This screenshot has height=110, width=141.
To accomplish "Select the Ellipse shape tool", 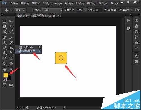I will (11, 64).
